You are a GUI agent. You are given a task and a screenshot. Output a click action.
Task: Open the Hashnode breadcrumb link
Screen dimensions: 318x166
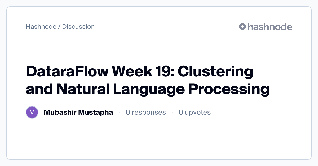42,27
